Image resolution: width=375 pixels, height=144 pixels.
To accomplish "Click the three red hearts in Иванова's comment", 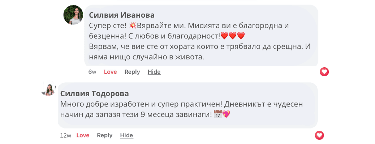I will tap(233, 36).
